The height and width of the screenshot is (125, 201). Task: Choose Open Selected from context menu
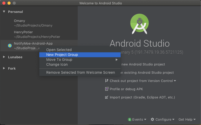coord(80,50)
